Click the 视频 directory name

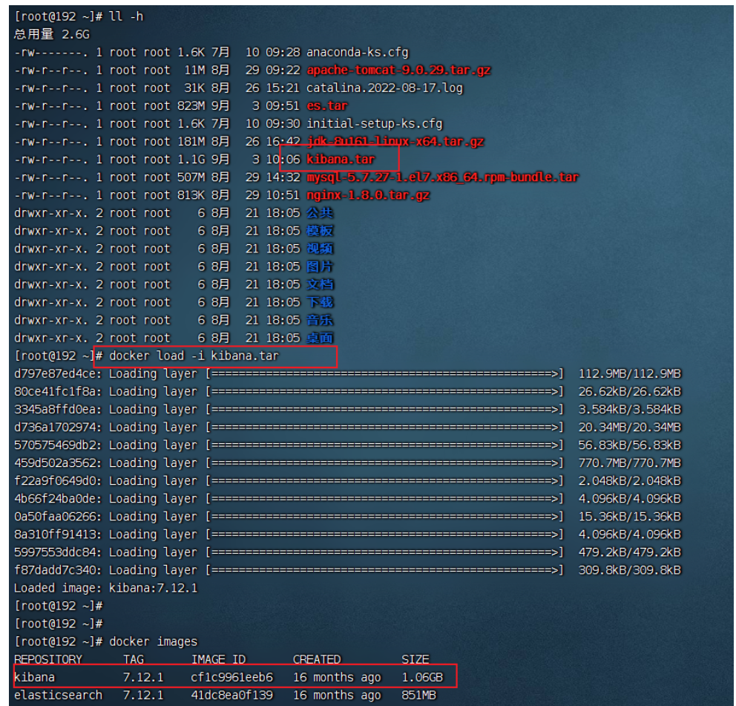tap(320, 249)
